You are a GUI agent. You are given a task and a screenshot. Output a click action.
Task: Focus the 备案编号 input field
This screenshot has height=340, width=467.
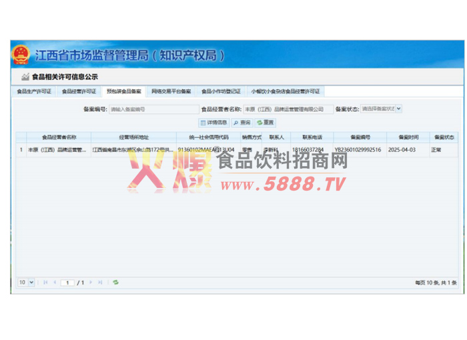click(152, 109)
